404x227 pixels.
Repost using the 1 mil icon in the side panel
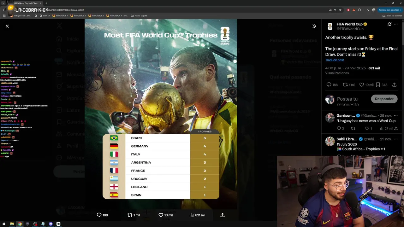pos(345,84)
